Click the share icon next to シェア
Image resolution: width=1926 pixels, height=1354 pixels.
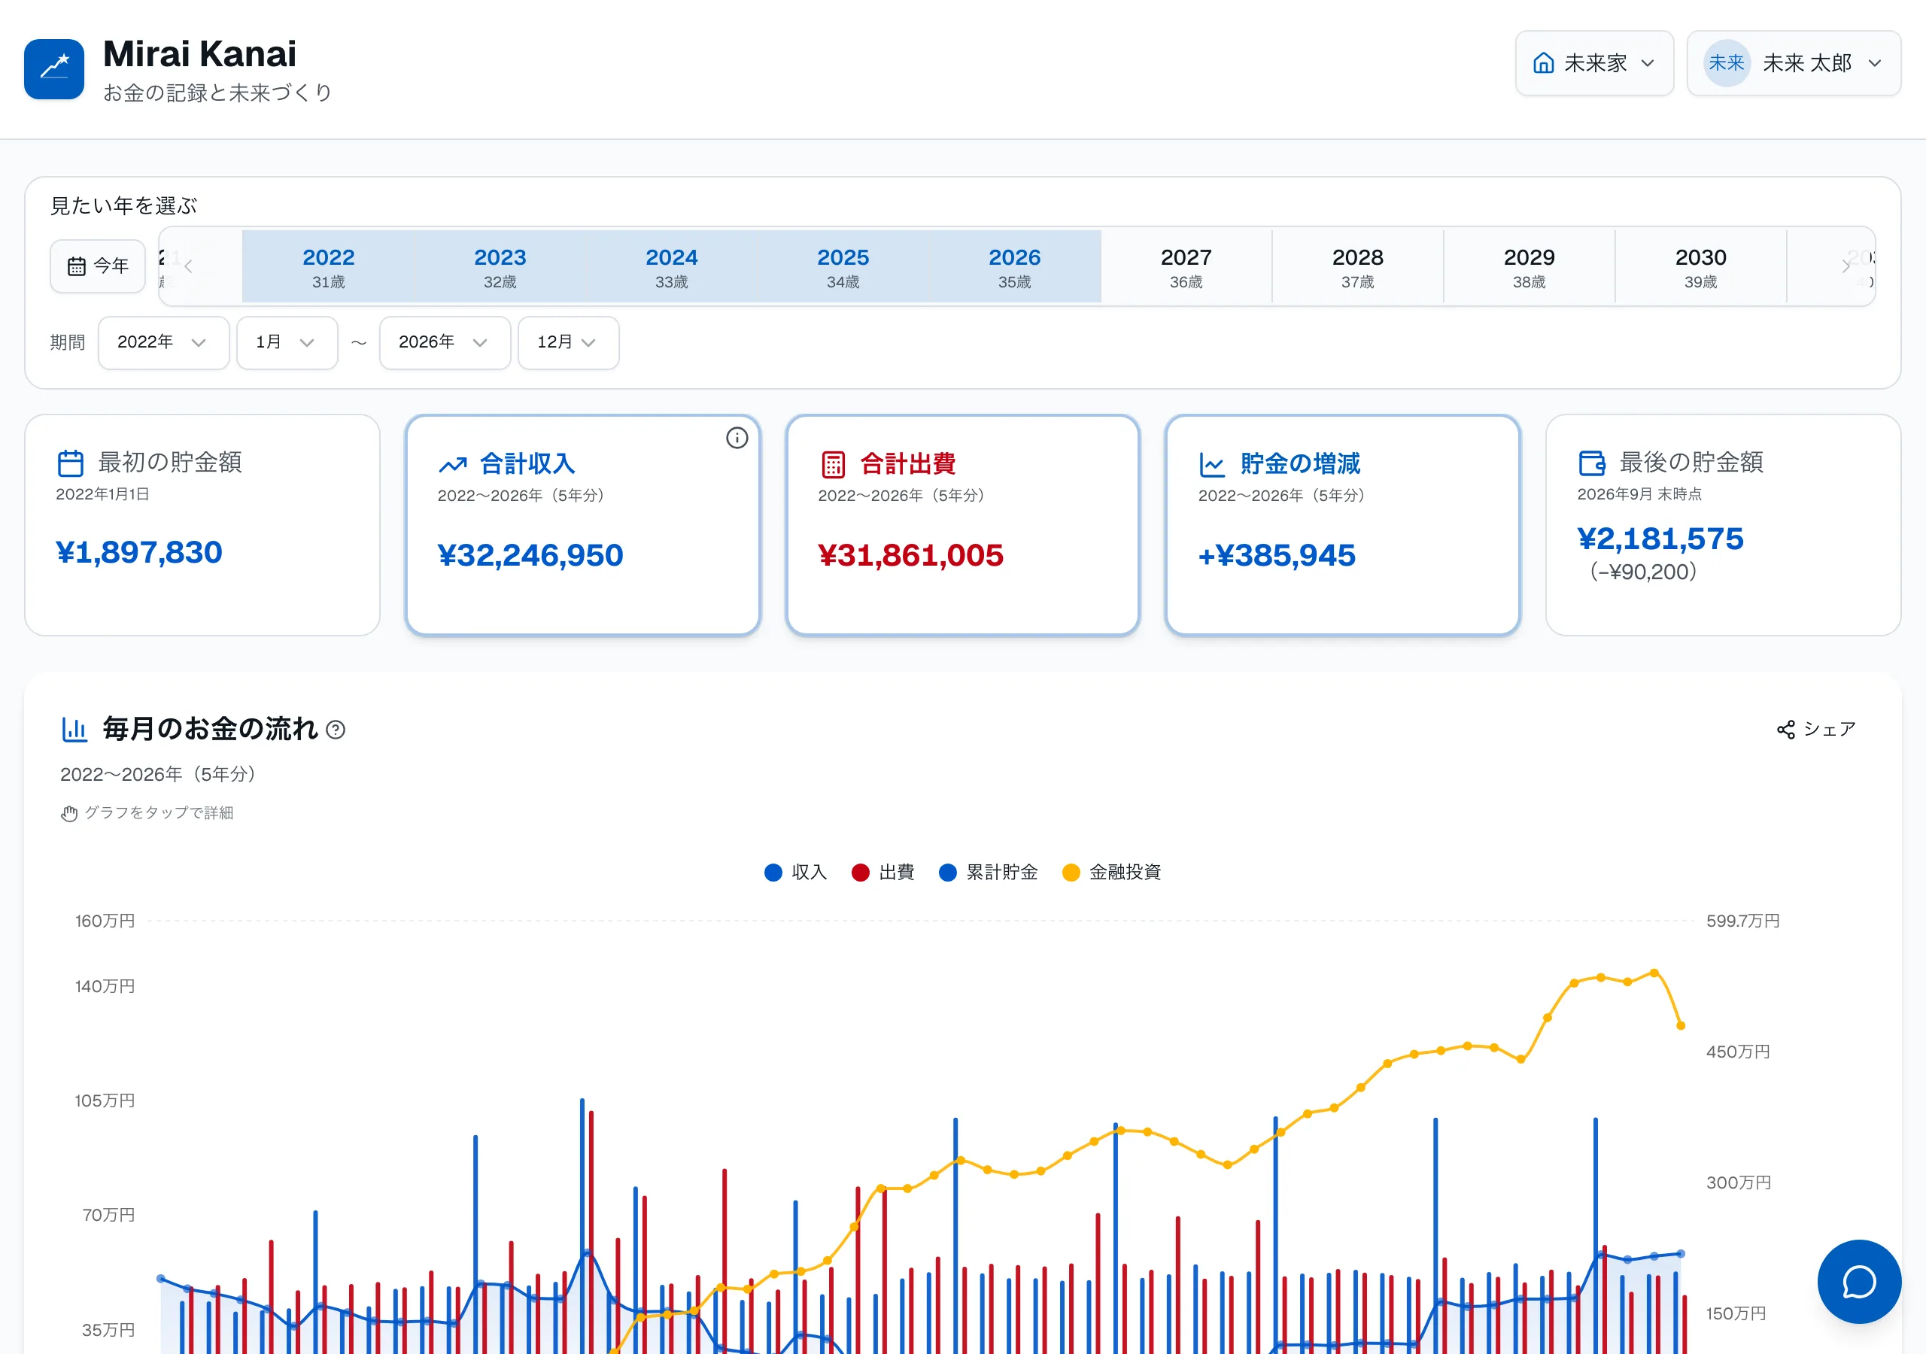pyautogui.click(x=1786, y=730)
